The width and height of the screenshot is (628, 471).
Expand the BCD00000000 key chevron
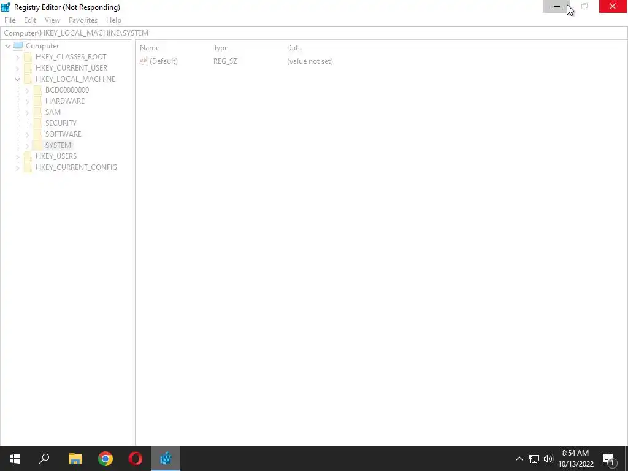[27, 91]
